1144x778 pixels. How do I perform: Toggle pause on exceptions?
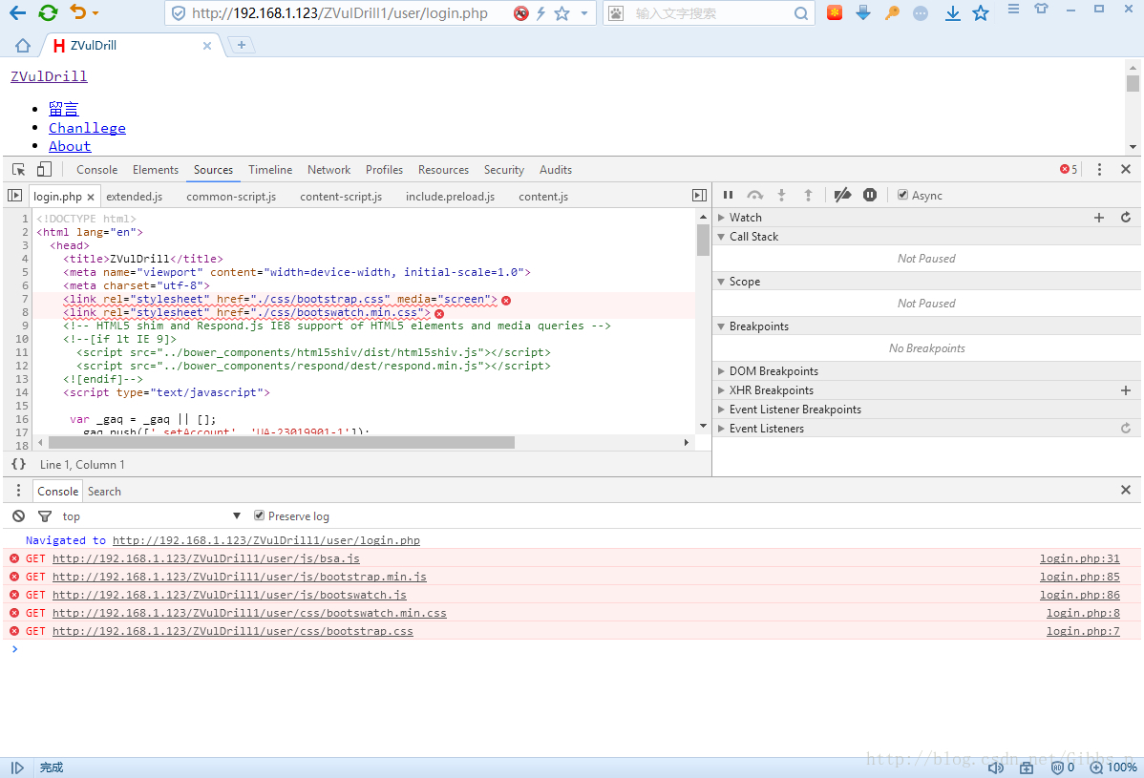point(870,195)
